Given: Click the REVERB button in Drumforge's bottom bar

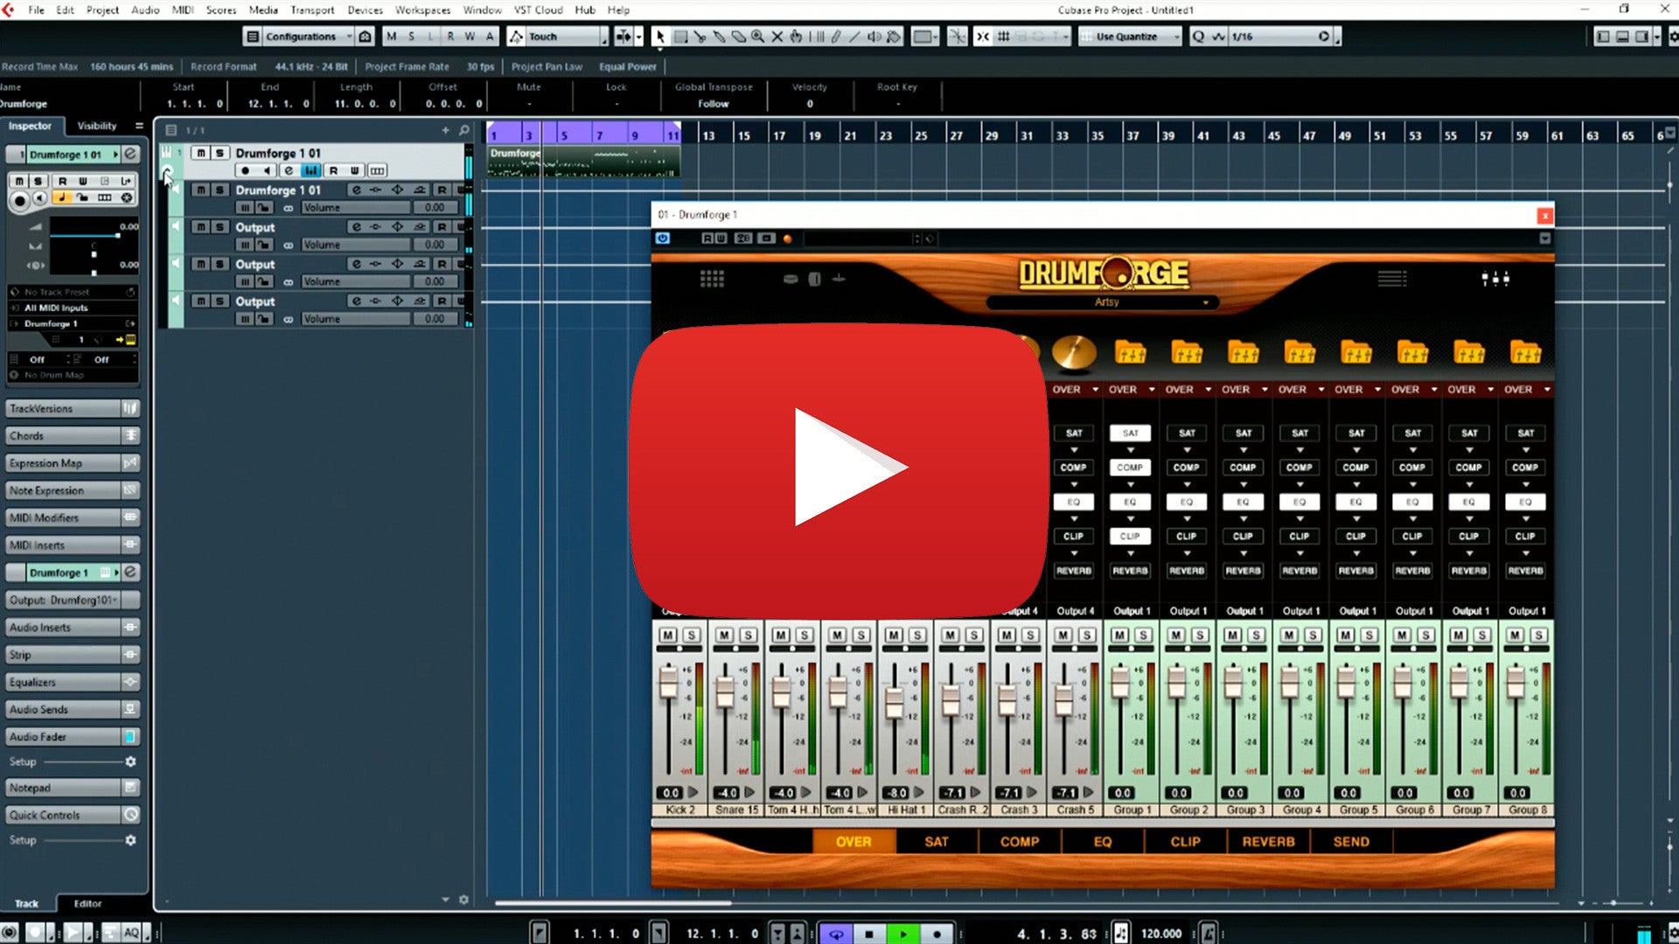Looking at the screenshot, I should (1269, 842).
